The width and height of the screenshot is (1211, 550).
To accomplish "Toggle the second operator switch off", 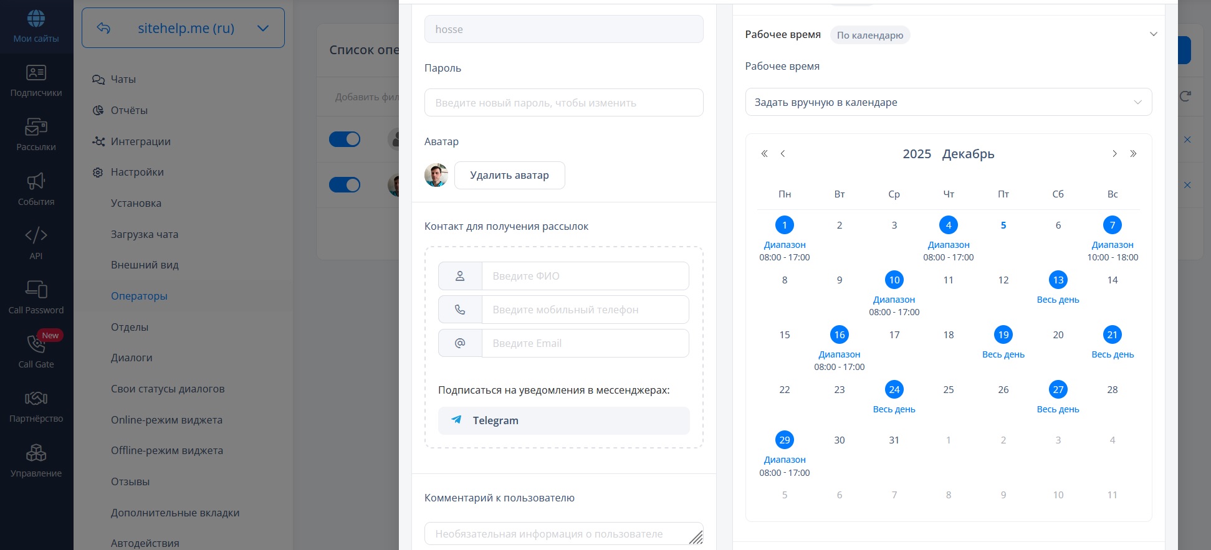I will tap(345, 185).
